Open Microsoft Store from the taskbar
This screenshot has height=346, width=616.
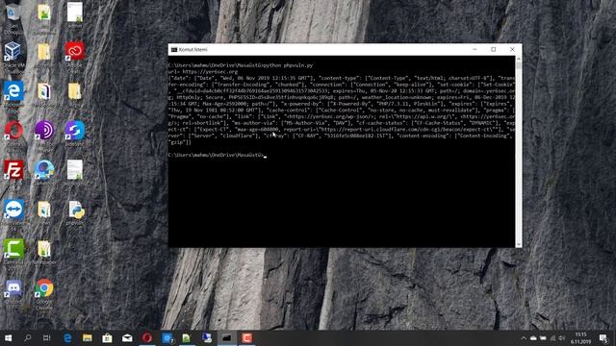(107, 337)
